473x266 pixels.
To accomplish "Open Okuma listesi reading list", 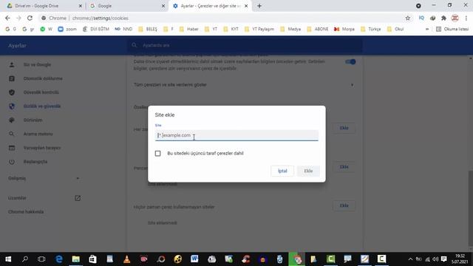I will 452,29.
